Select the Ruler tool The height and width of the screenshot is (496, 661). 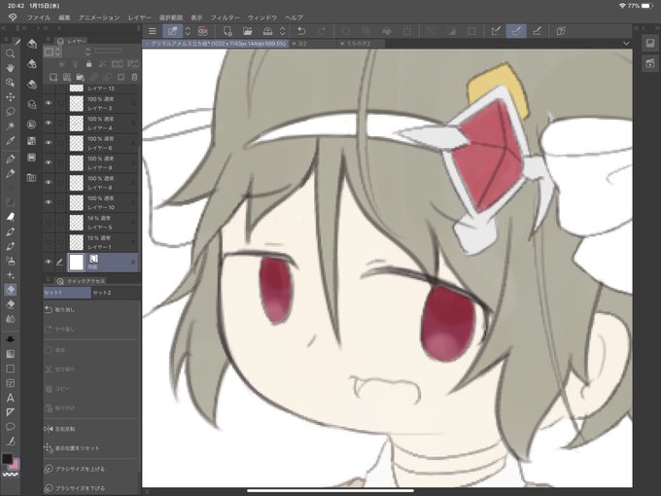(x=10, y=412)
